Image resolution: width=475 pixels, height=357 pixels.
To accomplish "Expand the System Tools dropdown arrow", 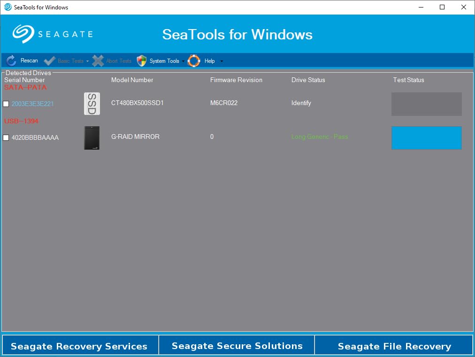I will click(183, 61).
